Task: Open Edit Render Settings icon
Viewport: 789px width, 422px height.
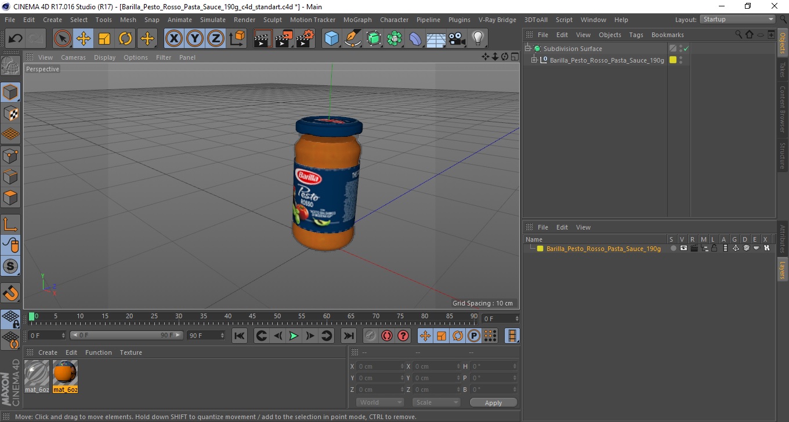Action: tap(305, 39)
